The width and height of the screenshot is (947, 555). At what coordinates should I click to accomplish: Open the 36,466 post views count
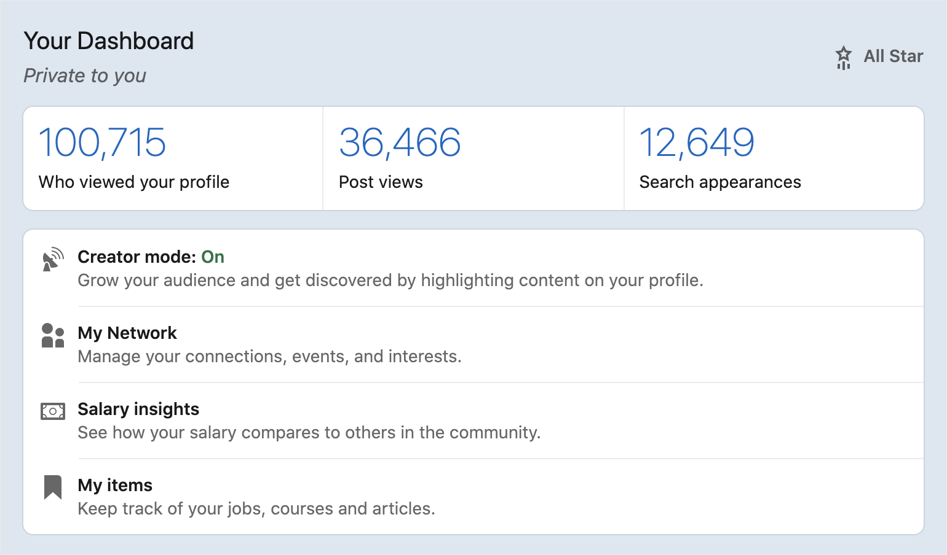pos(400,142)
